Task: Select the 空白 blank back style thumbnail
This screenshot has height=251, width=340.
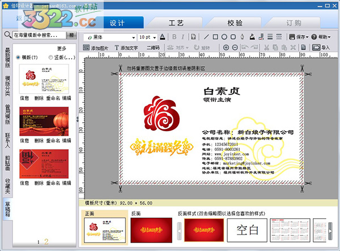Action: [246, 228]
